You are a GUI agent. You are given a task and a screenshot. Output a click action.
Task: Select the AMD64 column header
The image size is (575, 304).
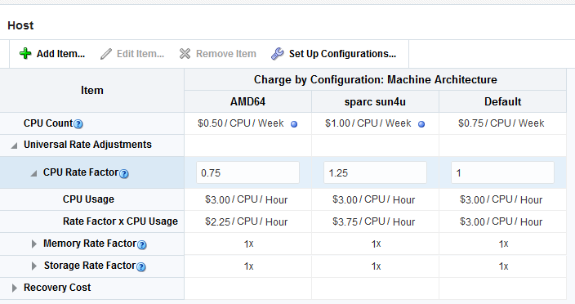point(248,101)
